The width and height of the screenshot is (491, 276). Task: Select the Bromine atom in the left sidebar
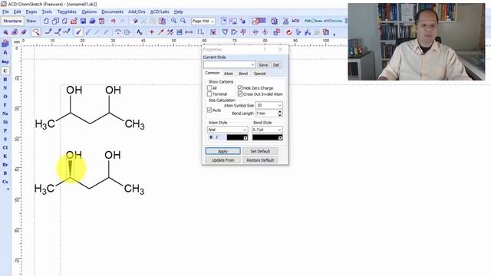5,165
